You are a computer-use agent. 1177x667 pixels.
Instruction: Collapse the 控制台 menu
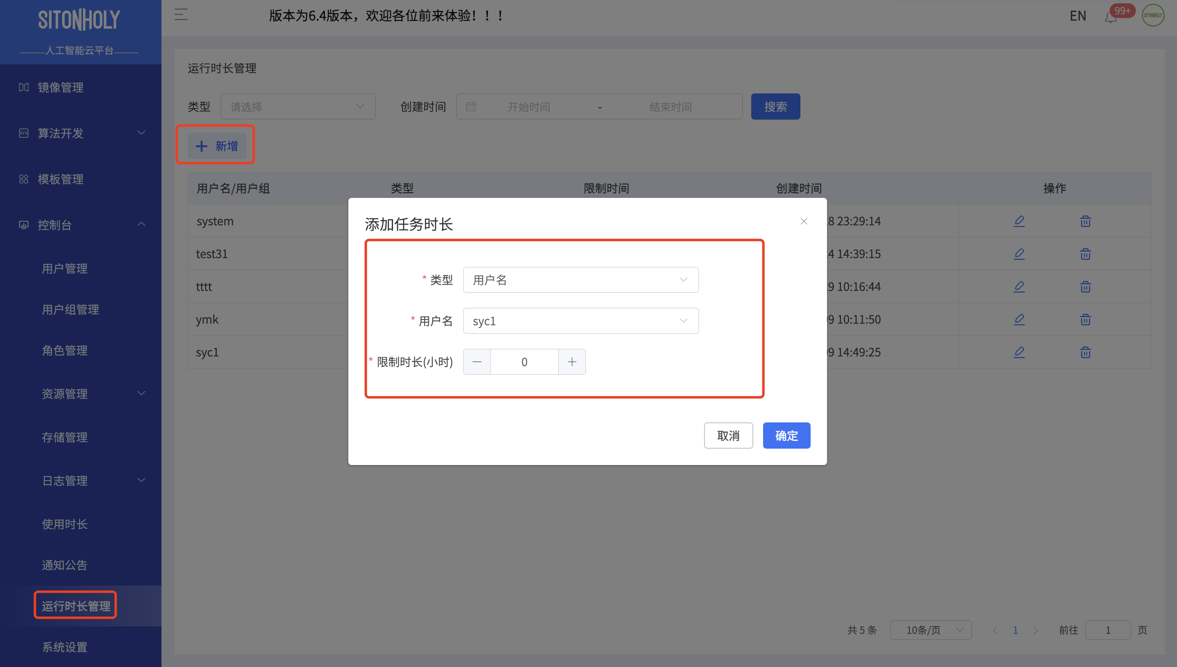[x=81, y=225]
